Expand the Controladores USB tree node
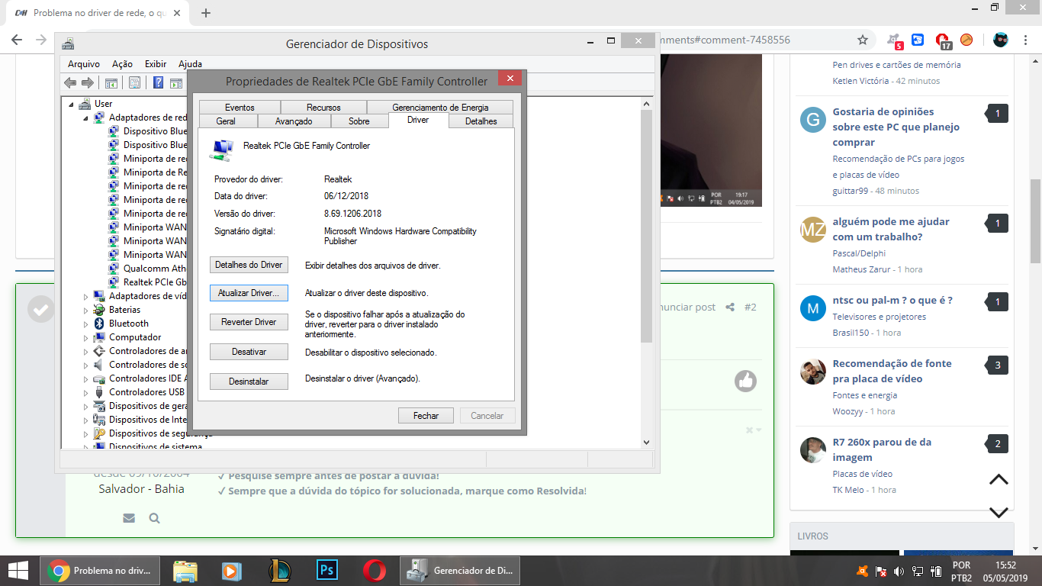 coord(85,392)
